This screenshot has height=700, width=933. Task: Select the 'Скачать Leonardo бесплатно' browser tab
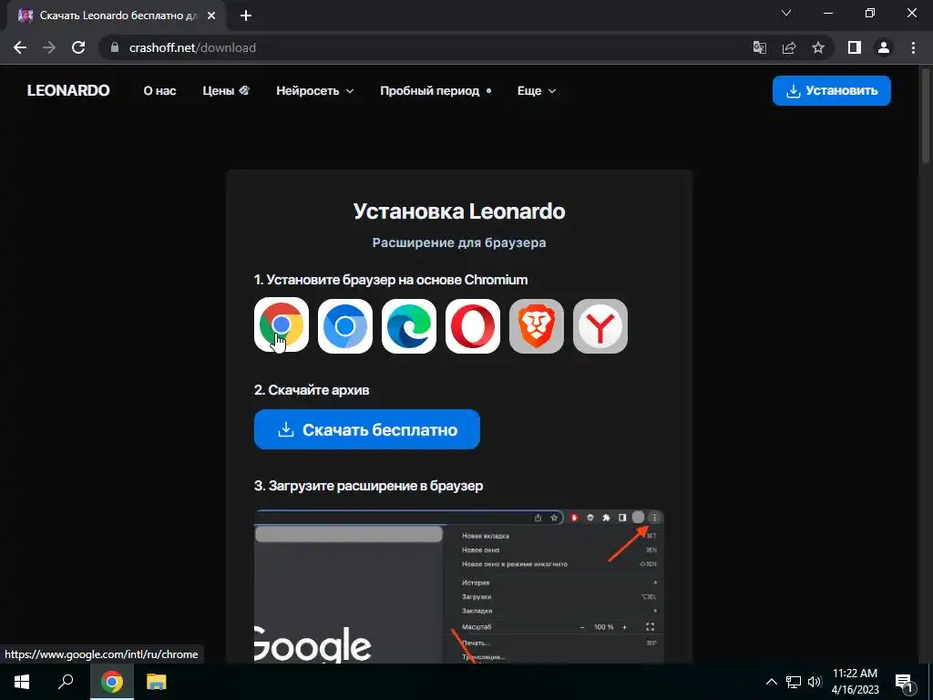pos(117,15)
